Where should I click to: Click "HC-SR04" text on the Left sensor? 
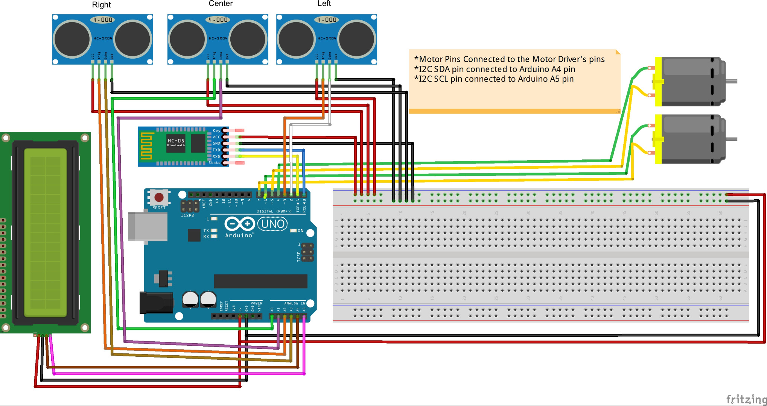pos(327,38)
